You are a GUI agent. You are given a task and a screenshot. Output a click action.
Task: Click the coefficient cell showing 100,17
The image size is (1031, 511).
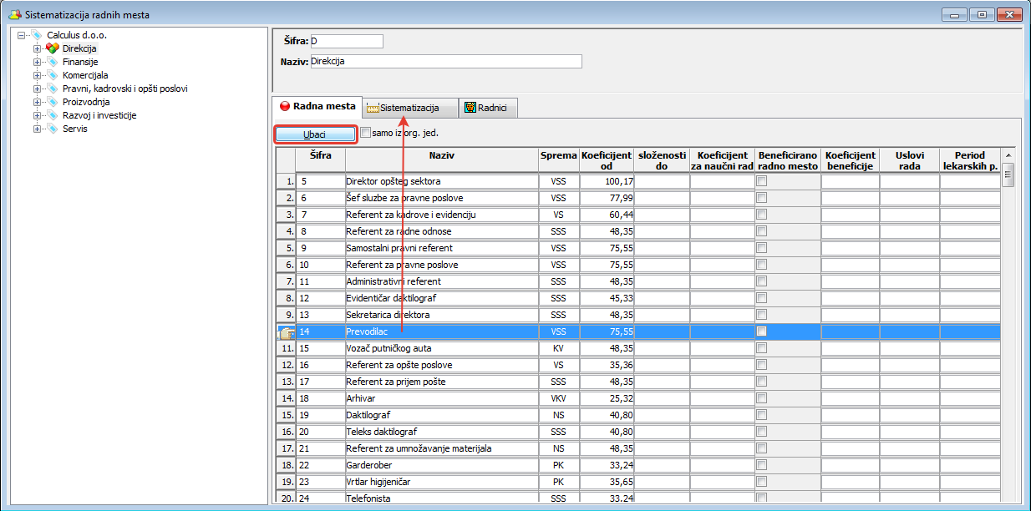click(x=607, y=181)
